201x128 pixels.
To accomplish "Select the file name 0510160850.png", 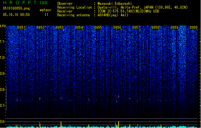I will pos(16,8).
